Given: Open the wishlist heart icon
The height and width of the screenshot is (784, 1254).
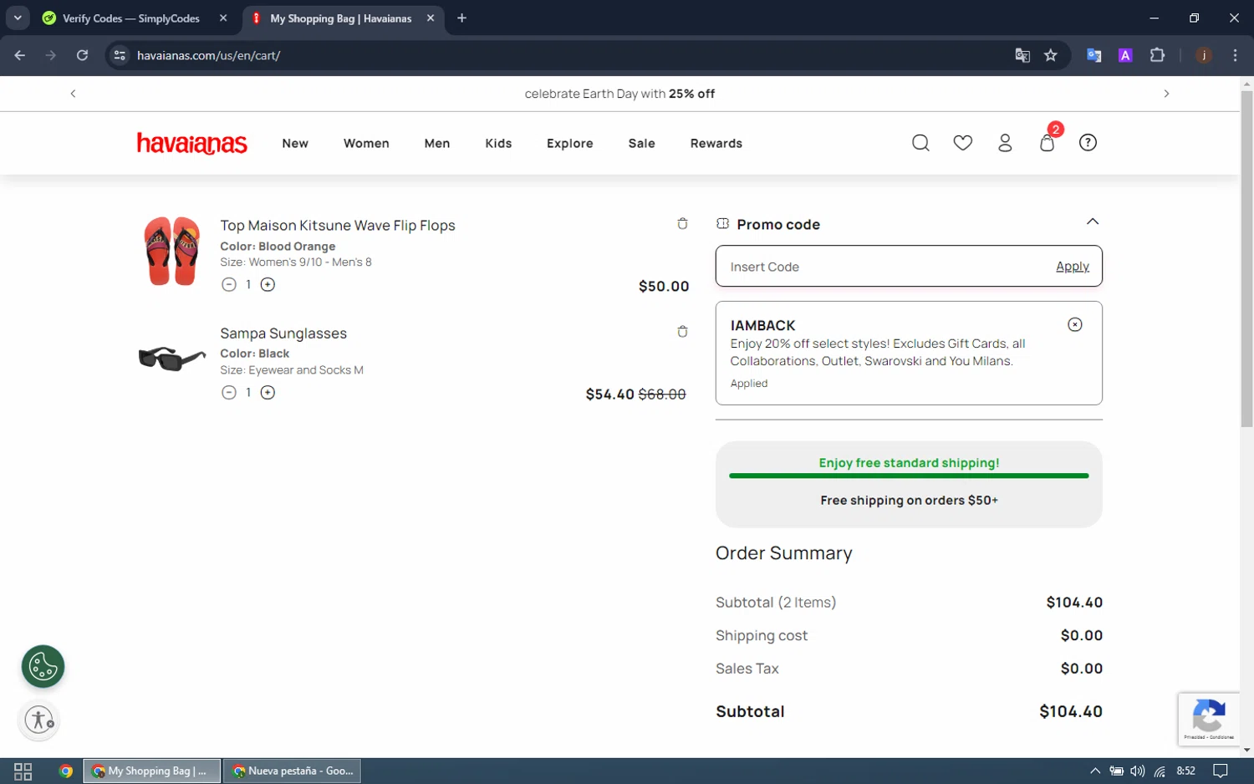Looking at the screenshot, I should 963,143.
